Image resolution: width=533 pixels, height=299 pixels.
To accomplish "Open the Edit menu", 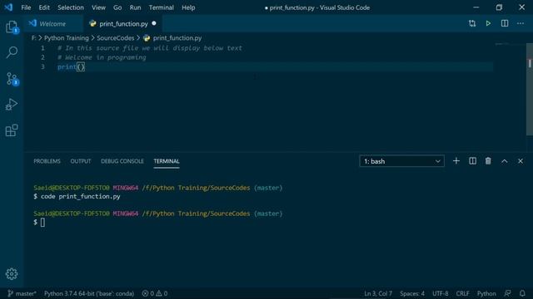I will point(44,7).
